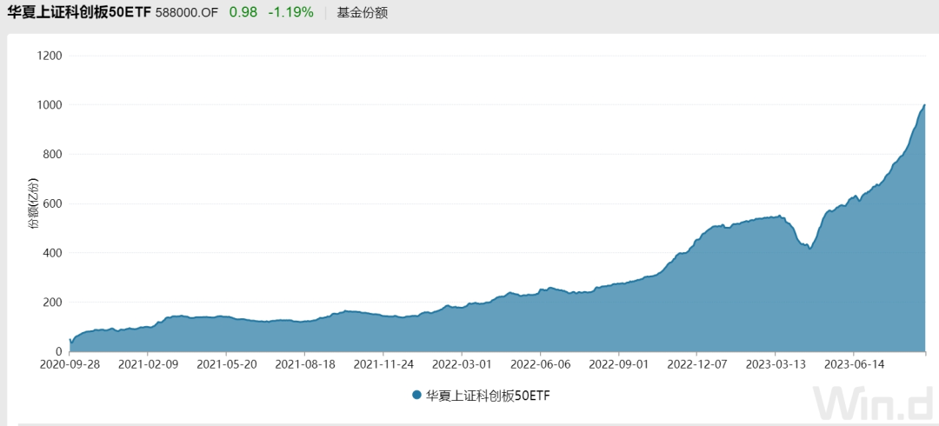The width and height of the screenshot is (939, 426).
Task: Click the chart peak near 1000 at right edge
Action: click(x=924, y=105)
